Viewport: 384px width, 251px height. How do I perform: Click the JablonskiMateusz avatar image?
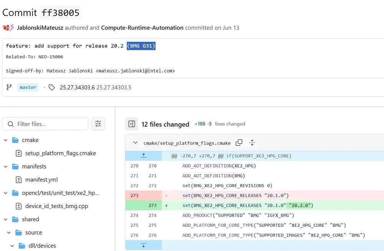tap(8, 28)
